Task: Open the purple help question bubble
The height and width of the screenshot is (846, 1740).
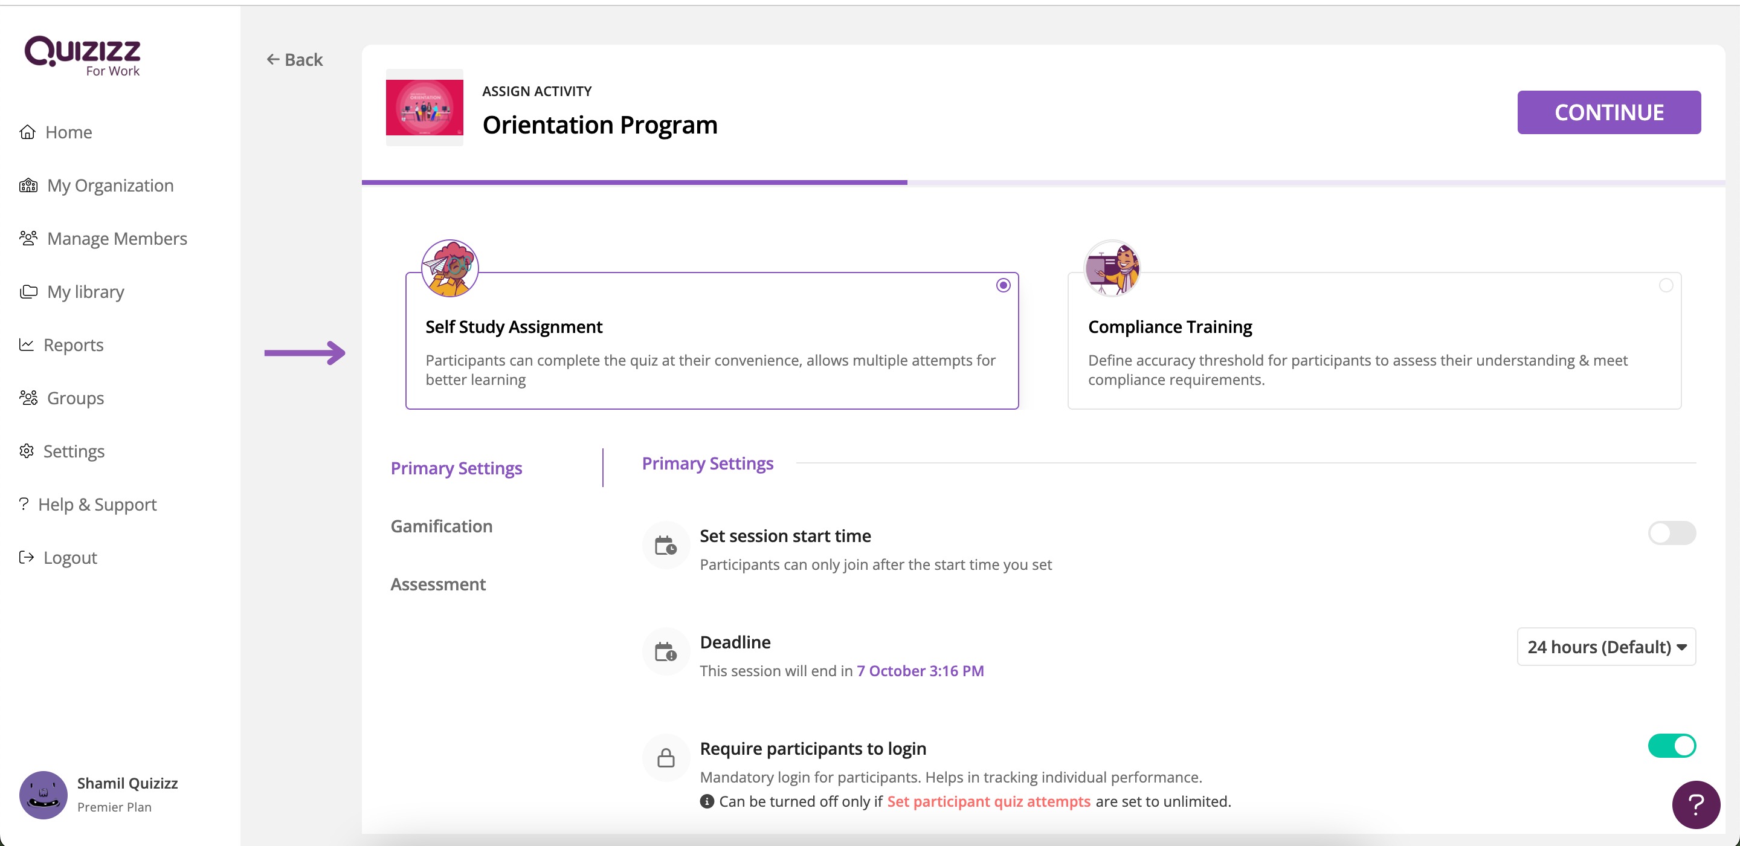Action: tap(1695, 804)
